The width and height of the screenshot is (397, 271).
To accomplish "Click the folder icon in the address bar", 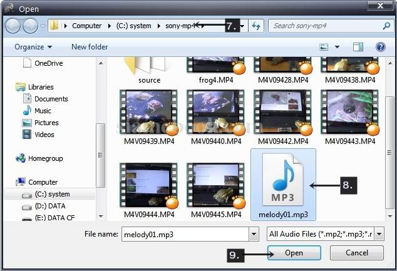I will (x=54, y=26).
